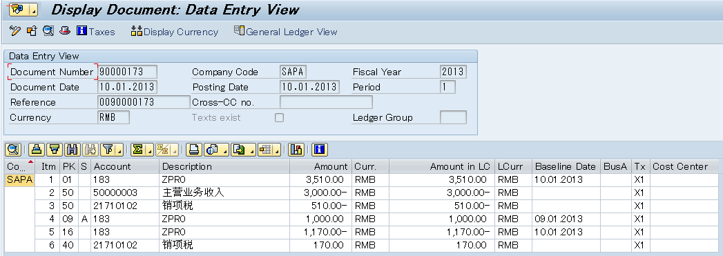Click the Amount column header
This screenshot has width=723, height=256.
[321, 167]
